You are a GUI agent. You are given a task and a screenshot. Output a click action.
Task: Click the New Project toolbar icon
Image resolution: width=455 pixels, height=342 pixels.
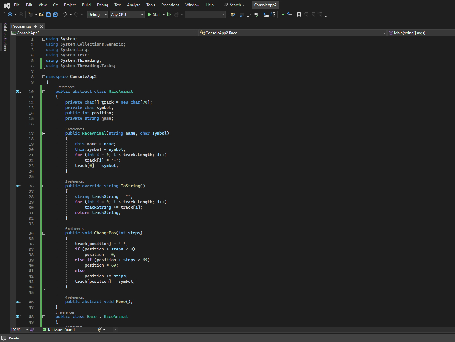coord(30,15)
